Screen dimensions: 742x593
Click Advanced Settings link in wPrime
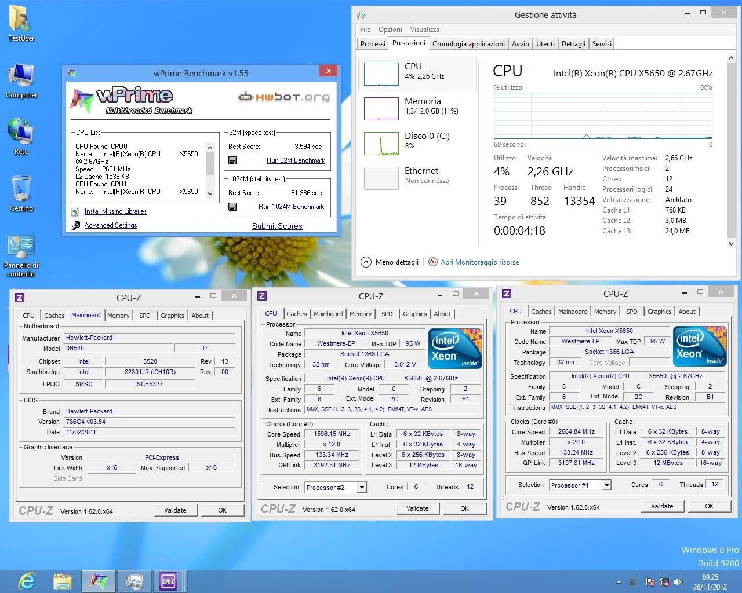[x=111, y=225]
